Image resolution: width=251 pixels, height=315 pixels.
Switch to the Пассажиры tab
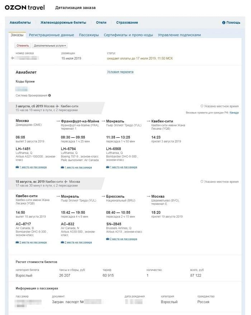89,35
